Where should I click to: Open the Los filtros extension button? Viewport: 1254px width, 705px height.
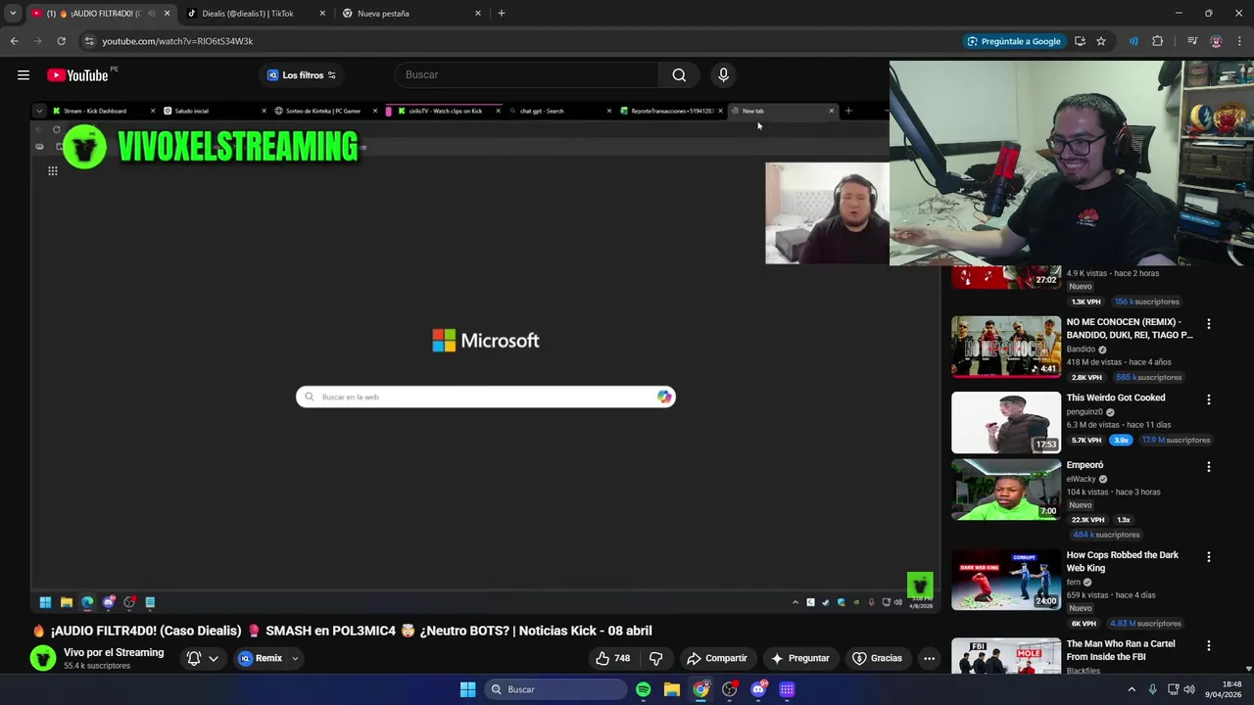(302, 75)
